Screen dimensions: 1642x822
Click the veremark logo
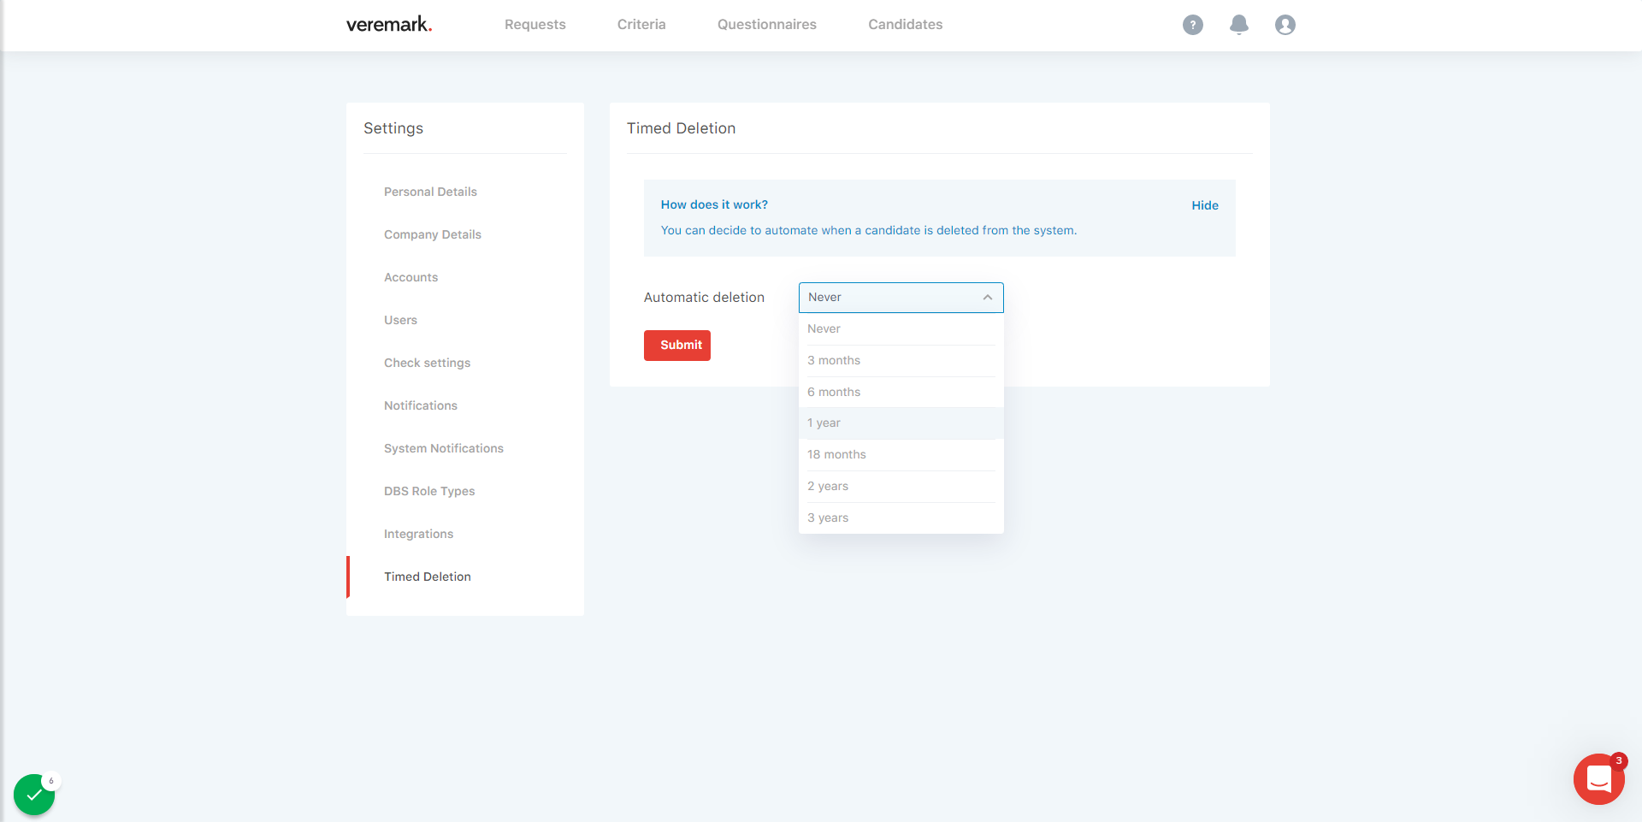389,25
